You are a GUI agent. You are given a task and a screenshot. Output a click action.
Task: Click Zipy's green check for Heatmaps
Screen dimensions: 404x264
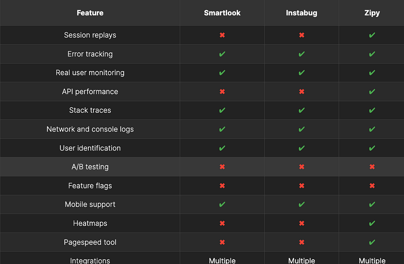(x=372, y=223)
